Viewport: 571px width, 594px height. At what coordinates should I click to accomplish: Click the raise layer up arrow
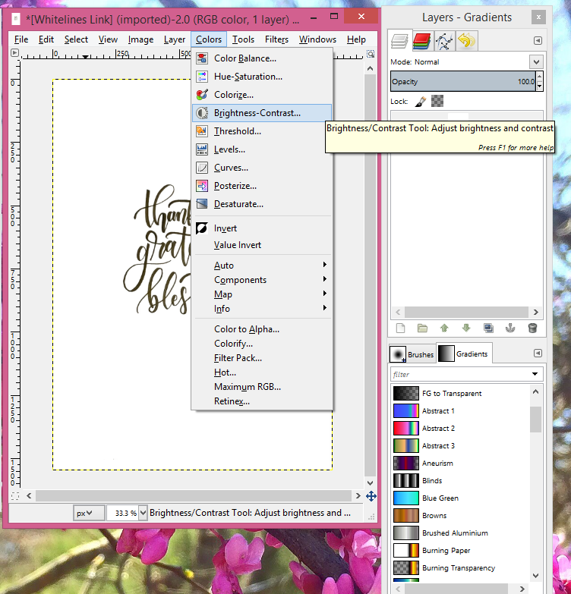pos(444,328)
